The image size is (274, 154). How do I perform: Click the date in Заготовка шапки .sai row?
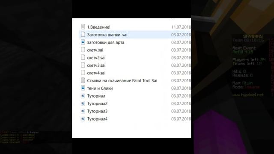[x=181, y=35]
